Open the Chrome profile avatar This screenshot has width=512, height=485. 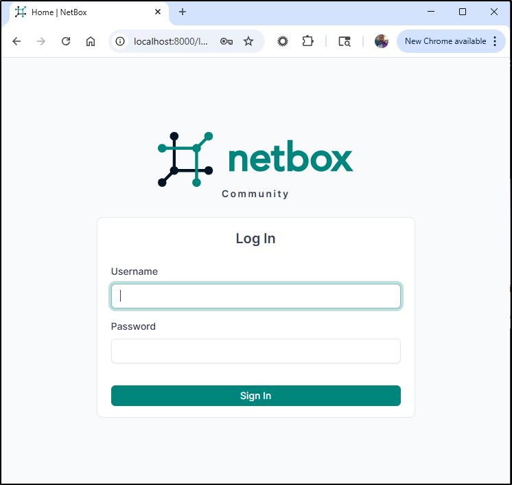[382, 41]
